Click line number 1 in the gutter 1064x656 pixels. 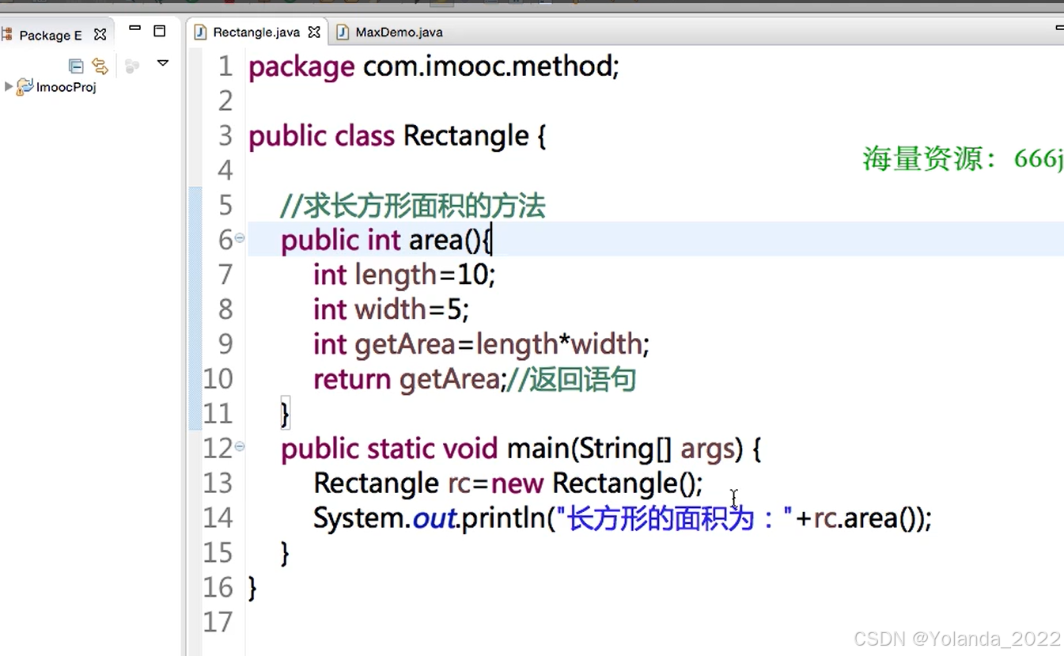[225, 66]
